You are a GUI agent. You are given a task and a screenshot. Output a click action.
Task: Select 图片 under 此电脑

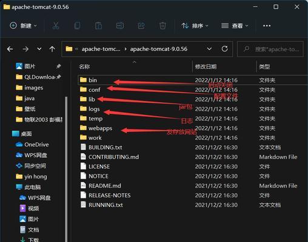click(x=29, y=219)
